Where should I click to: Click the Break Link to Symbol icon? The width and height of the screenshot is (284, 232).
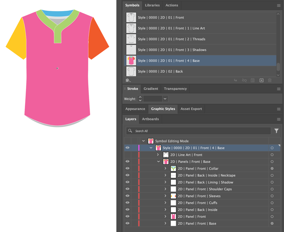(244, 80)
